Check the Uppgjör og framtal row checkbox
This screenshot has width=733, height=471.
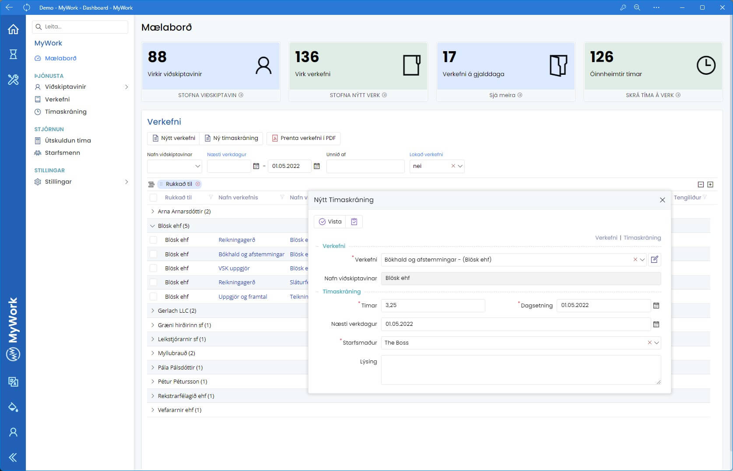coord(153,297)
